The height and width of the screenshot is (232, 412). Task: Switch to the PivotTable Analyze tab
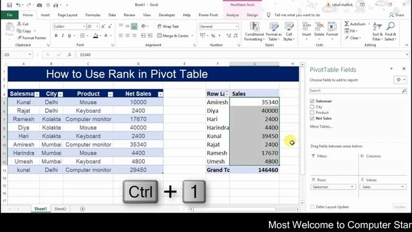[x=232, y=15]
